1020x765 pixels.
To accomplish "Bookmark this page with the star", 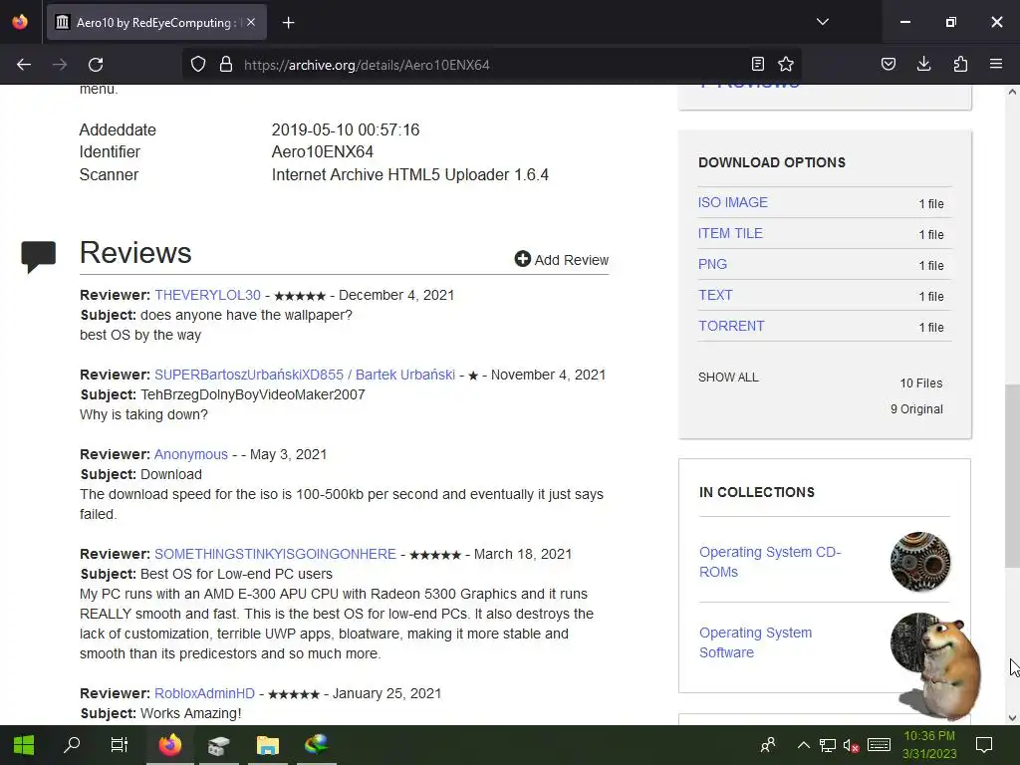I will point(786,64).
